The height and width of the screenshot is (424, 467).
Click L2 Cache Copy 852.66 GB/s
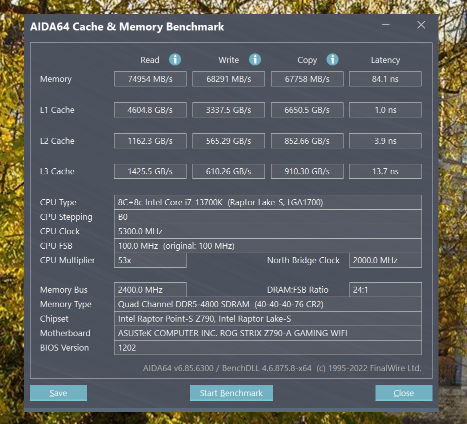(307, 141)
